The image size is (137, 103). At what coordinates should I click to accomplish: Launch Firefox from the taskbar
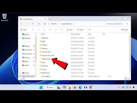click(75, 87)
